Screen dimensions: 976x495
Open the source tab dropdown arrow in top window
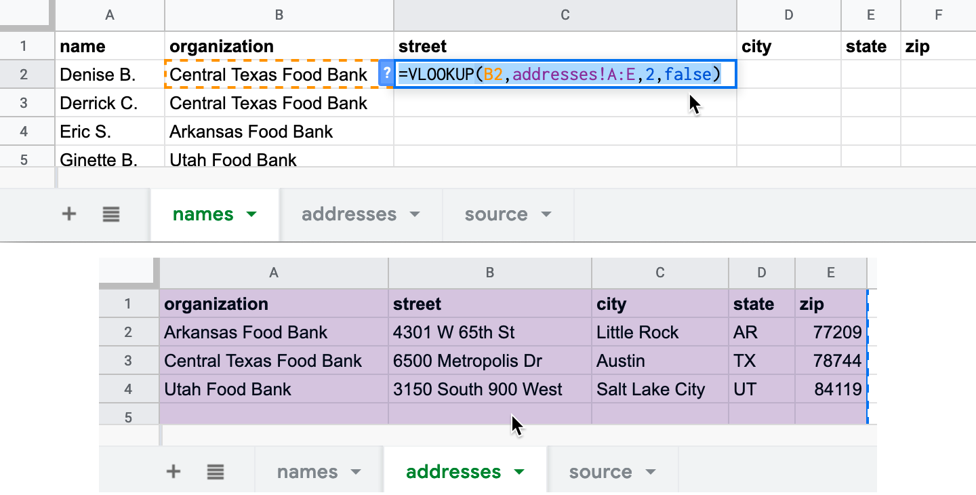coord(546,214)
